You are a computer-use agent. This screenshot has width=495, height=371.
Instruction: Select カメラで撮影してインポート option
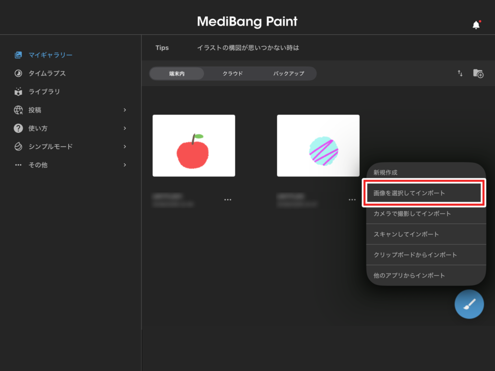[x=412, y=214]
